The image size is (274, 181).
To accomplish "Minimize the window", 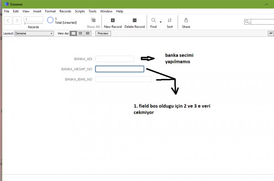I will tap(267, 4).
